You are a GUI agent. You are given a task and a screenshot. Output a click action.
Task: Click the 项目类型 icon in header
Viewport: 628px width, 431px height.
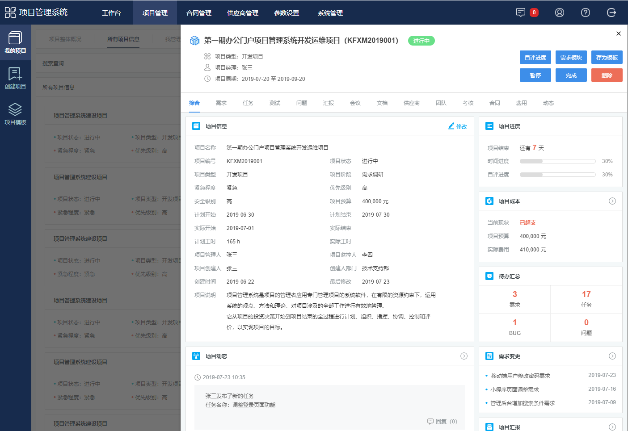[207, 56]
